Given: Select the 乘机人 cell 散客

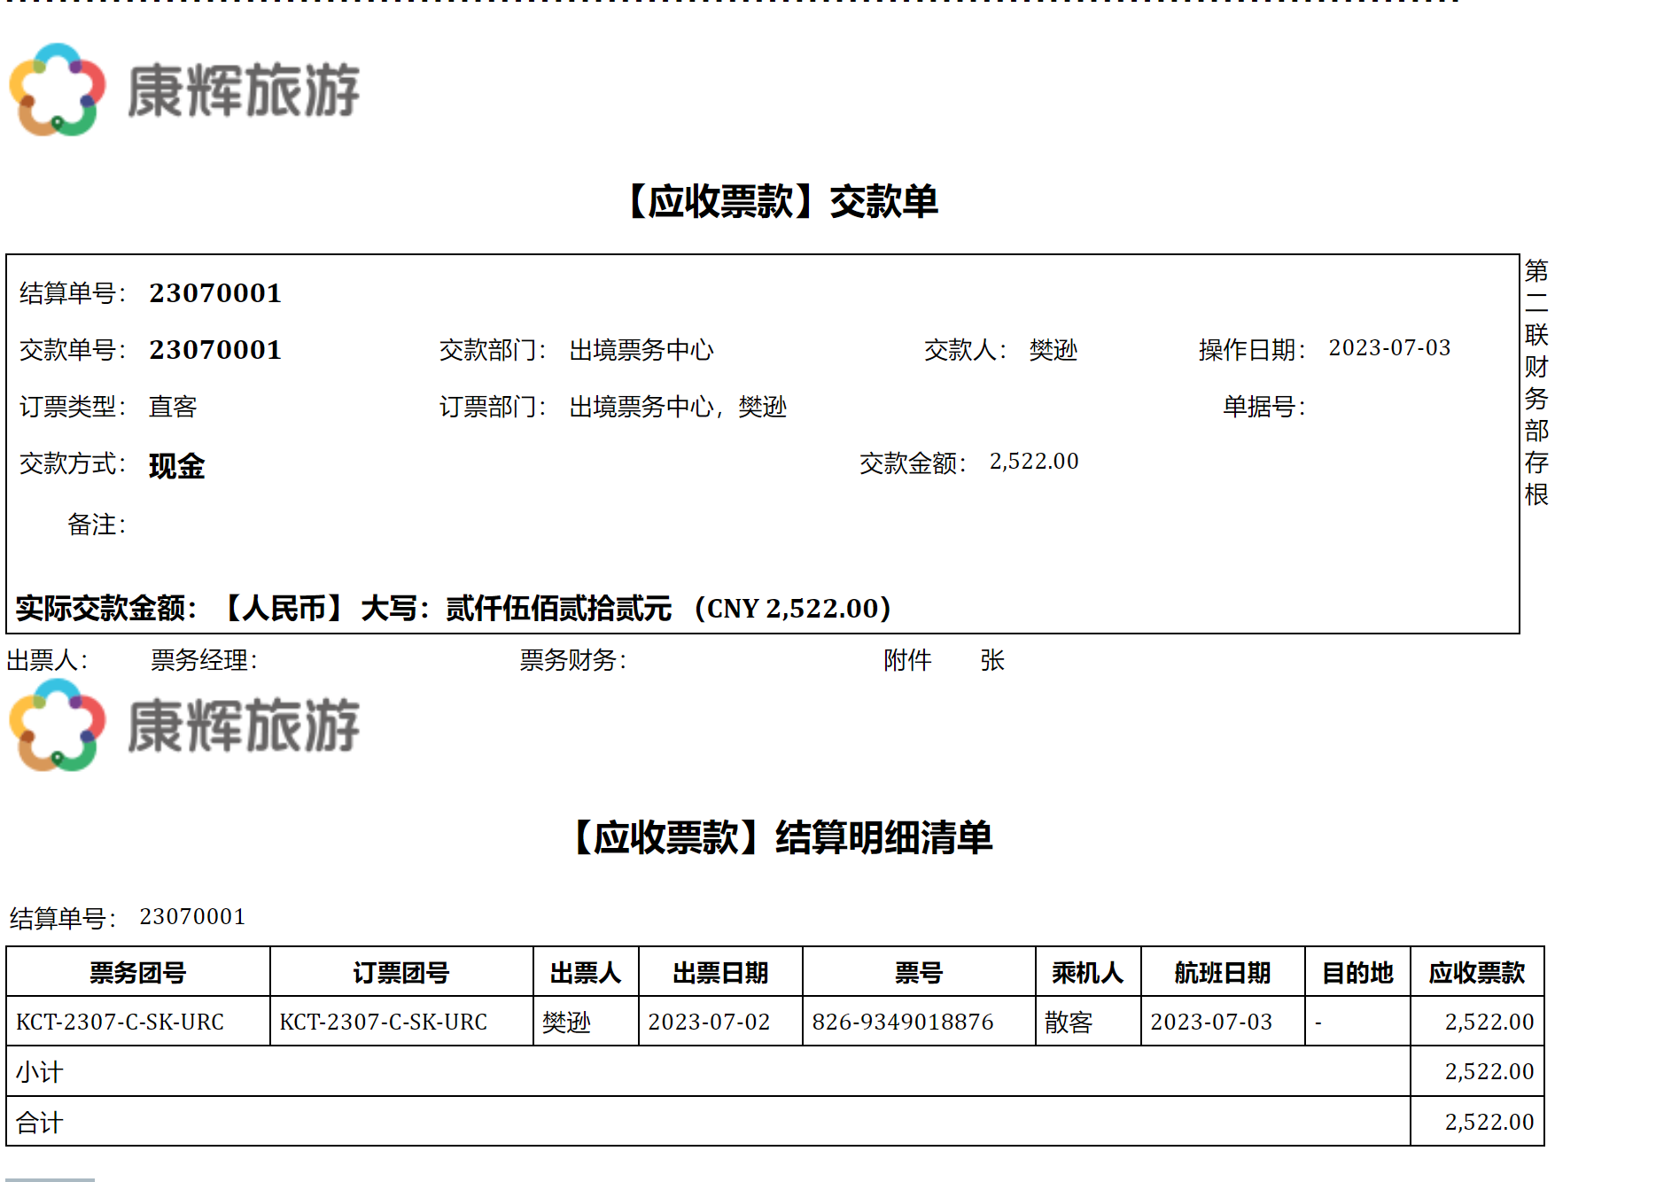Looking at the screenshot, I should click(1069, 1023).
